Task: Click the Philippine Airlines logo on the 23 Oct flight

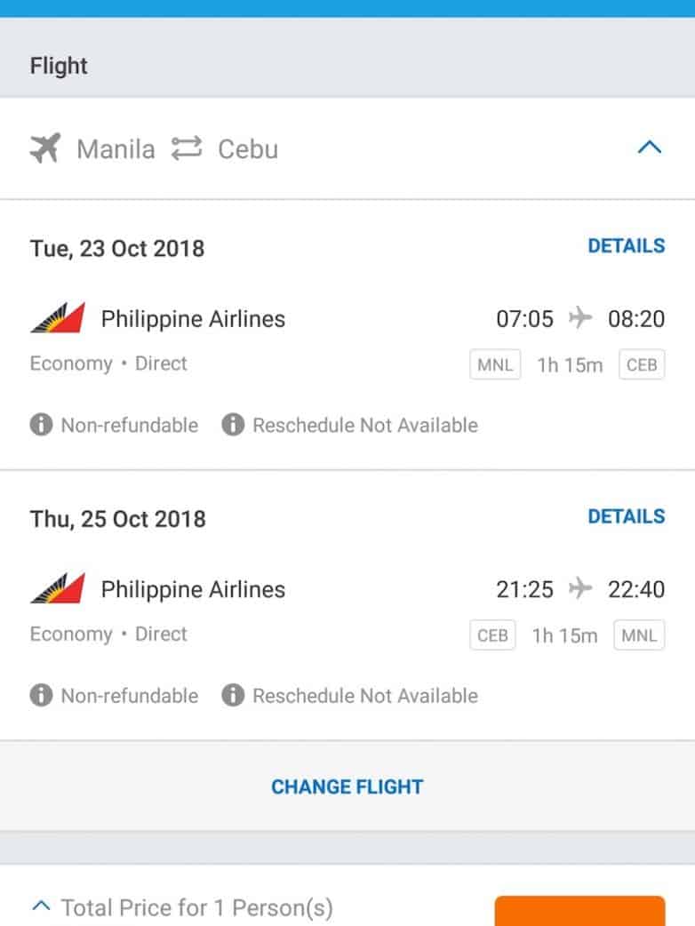Action: 58,318
